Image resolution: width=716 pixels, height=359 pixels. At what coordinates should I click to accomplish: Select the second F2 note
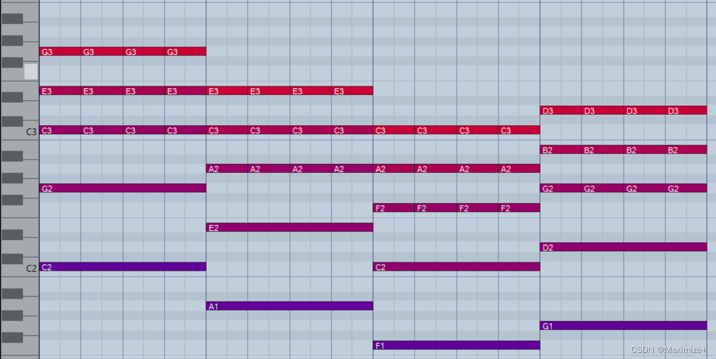[436, 208]
